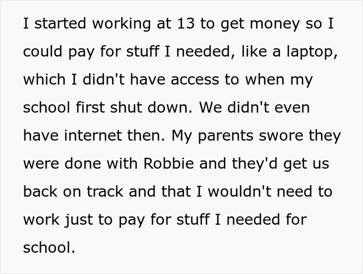Click the word "back"

(40, 191)
